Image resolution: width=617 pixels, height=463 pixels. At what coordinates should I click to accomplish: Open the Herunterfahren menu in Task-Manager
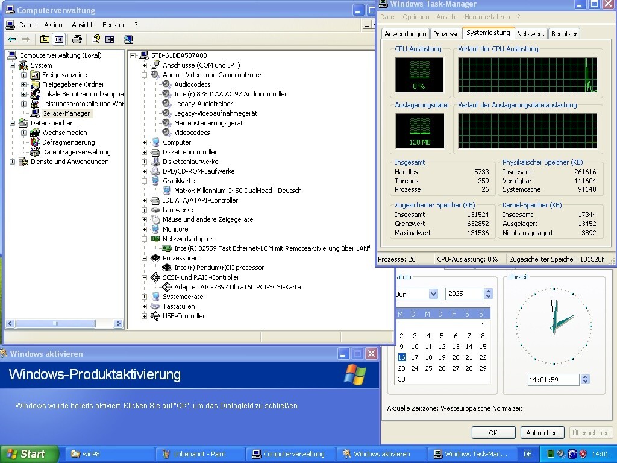(487, 17)
